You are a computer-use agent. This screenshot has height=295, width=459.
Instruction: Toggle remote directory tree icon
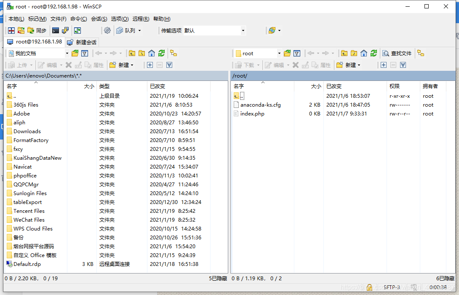(421, 54)
